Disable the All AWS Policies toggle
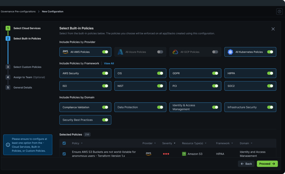The height and width of the screenshot is (174, 285). 106,52
